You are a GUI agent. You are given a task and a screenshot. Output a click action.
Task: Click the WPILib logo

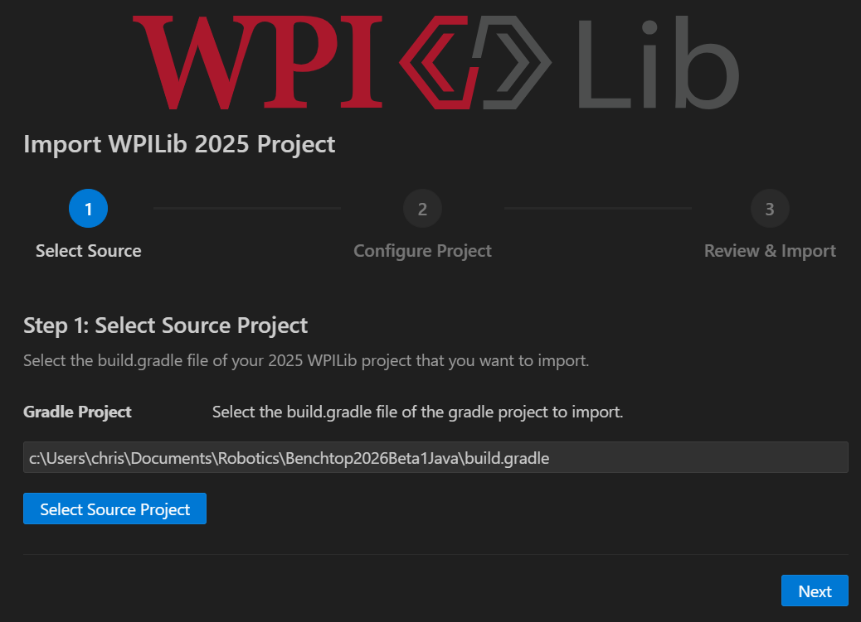[x=435, y=62]
